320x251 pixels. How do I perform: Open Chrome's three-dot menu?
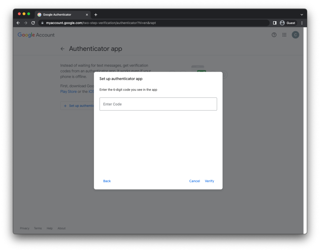point(302,23)
